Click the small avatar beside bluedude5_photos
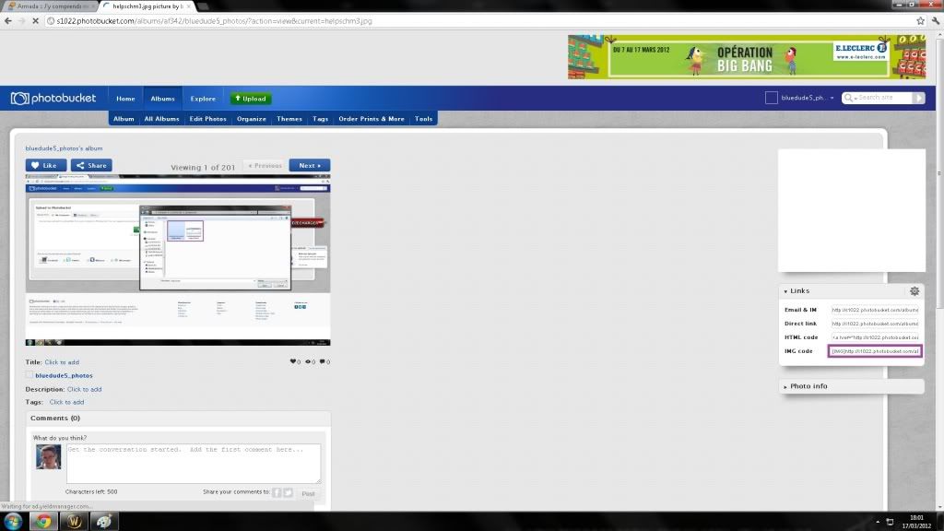944x531 pixels. coord(29,375)
